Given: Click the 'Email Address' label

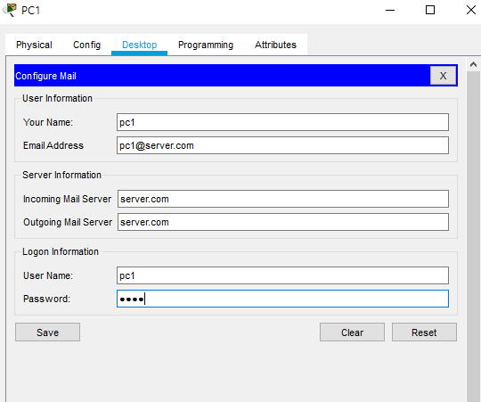Looking at the screenshot, I should point(53,145).
